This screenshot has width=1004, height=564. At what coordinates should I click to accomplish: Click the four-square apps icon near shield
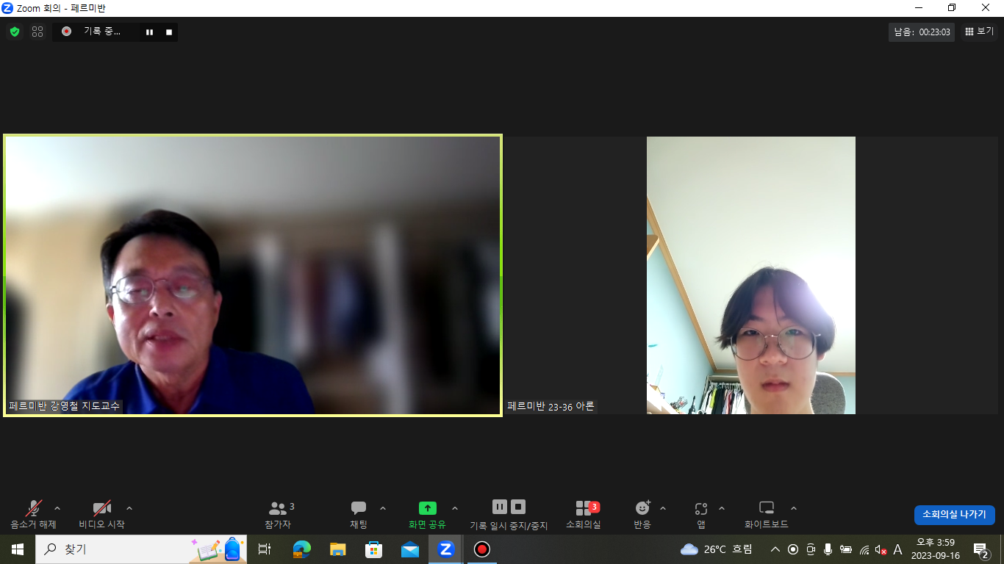click(37, 32)
